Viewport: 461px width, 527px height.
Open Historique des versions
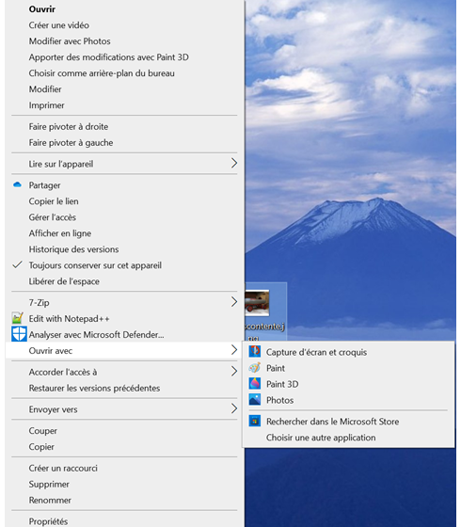pos(124,249)
